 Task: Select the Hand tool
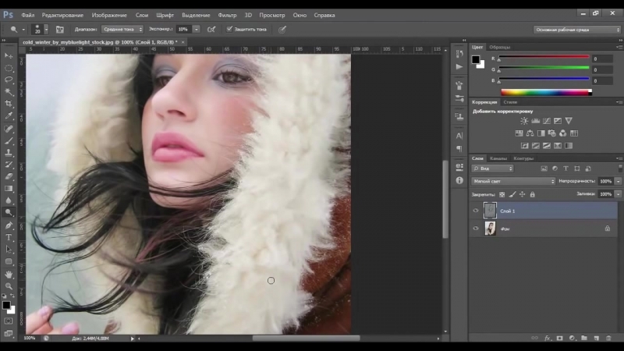[9, 274]
